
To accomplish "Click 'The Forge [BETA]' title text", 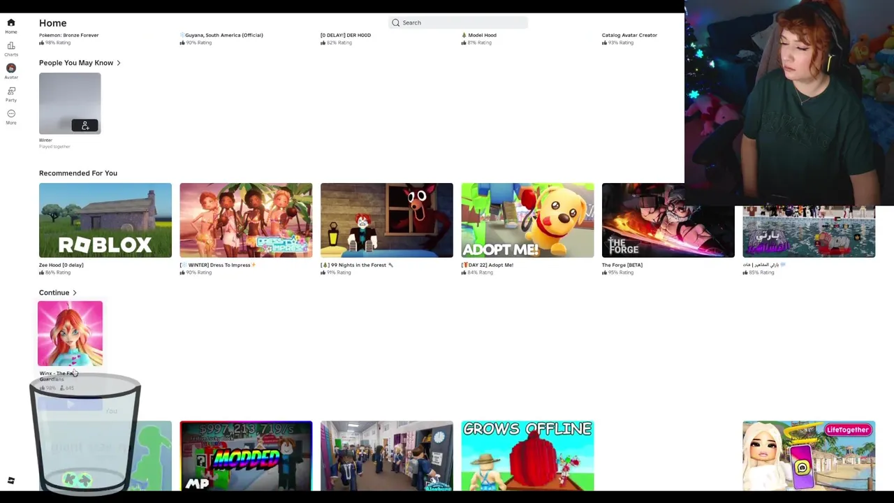I will click(x=622, y=265).
